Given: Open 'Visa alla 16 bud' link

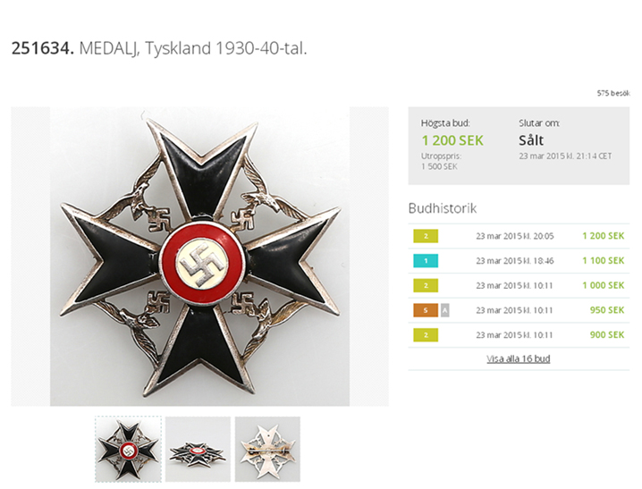Looking at the screenshot, I should click(x=518, y=358).
